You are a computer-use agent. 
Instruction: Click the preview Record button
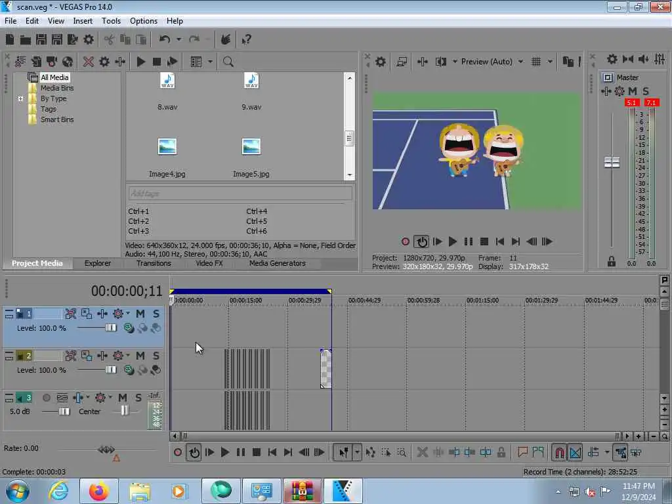pos(406,241)
